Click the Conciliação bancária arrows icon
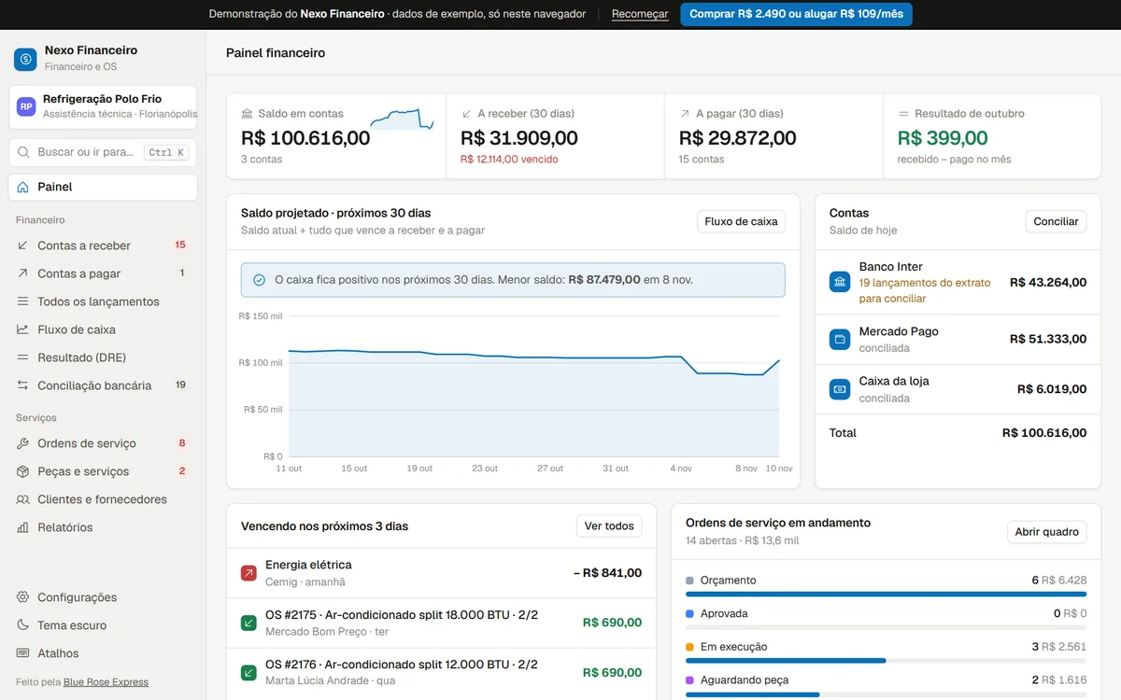Screen dimensions: 1121x700 pos(23,385)
